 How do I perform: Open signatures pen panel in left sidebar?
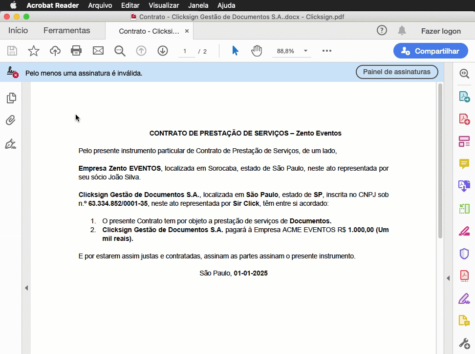[11, 144]
